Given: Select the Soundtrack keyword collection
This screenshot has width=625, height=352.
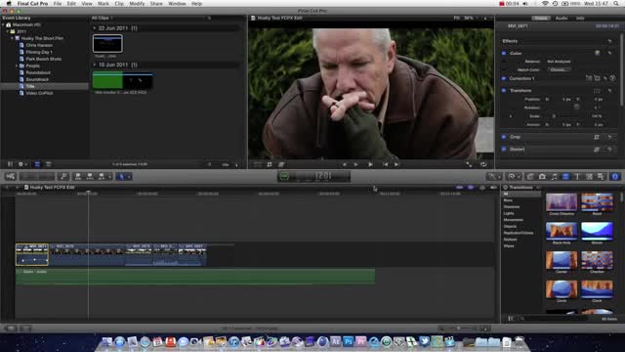Looking at the screenshot, I should [37, 79].
